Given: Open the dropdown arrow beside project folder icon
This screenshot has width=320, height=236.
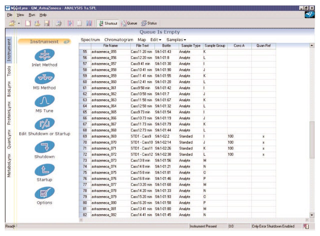Looking at the screenshot, I should click(x=18, y=23).
